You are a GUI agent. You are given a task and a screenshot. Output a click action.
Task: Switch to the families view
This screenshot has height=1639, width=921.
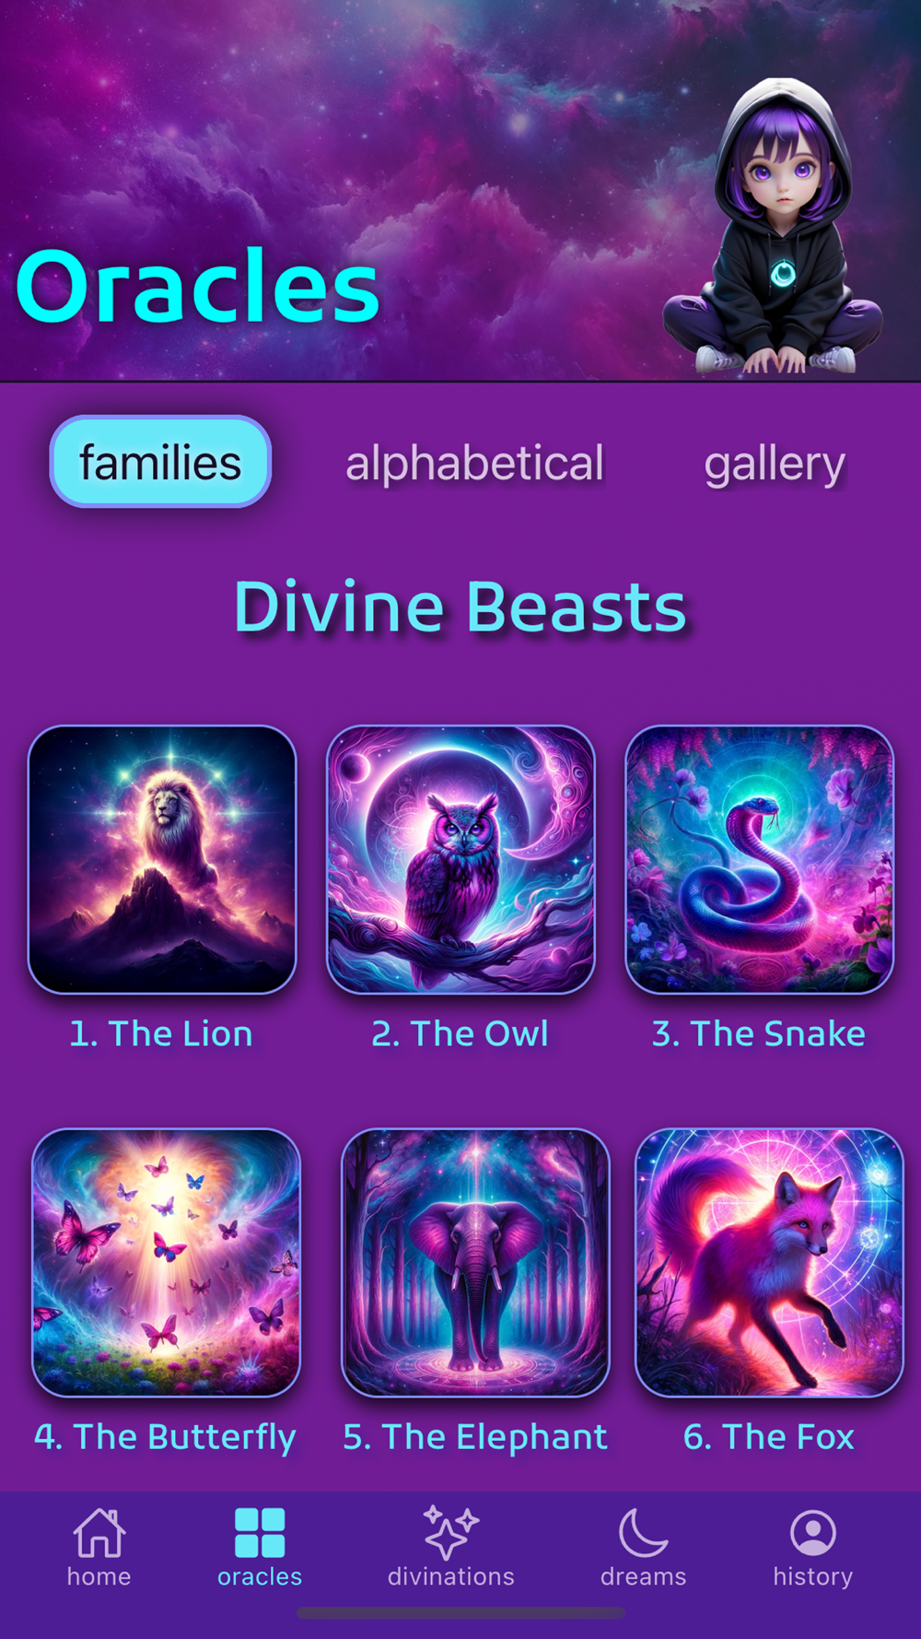tap(160, 462)
